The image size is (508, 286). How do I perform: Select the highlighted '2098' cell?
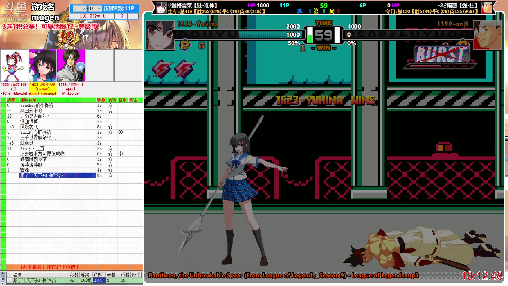pyautogui.click(x=99, y=280)
